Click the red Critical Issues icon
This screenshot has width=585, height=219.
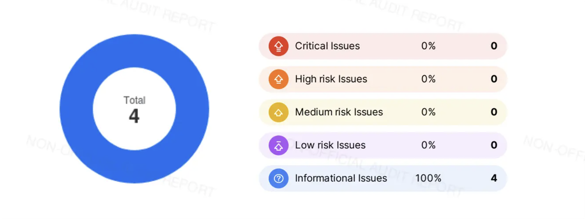pos(278,46)
